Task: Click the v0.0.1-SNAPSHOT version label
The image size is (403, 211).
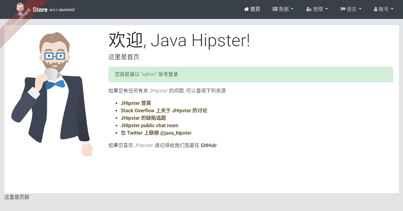Action: tap(62, 10)
